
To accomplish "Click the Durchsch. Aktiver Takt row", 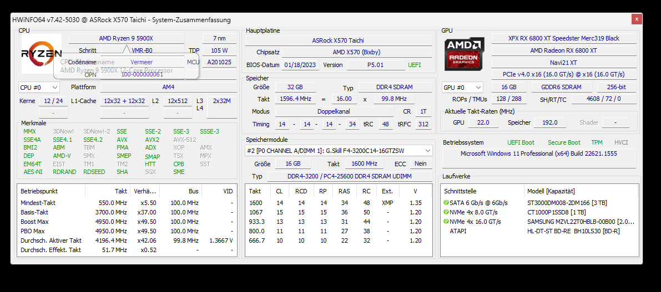I will point(127,240).
